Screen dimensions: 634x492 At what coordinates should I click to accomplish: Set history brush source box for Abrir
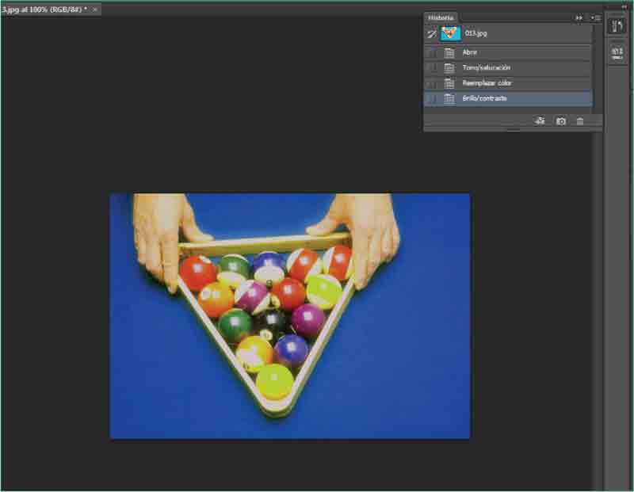coord(432,53)
